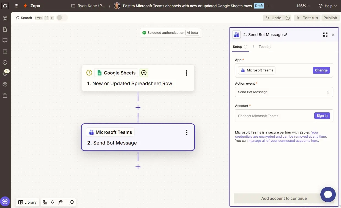Click Sign in to connect Microsoft Teams
This screenshot has height=208, width=341.
pos(322,116)
